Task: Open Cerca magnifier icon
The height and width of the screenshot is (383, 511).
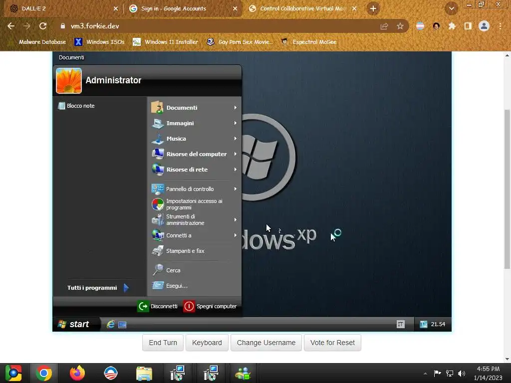Action: 157,270
